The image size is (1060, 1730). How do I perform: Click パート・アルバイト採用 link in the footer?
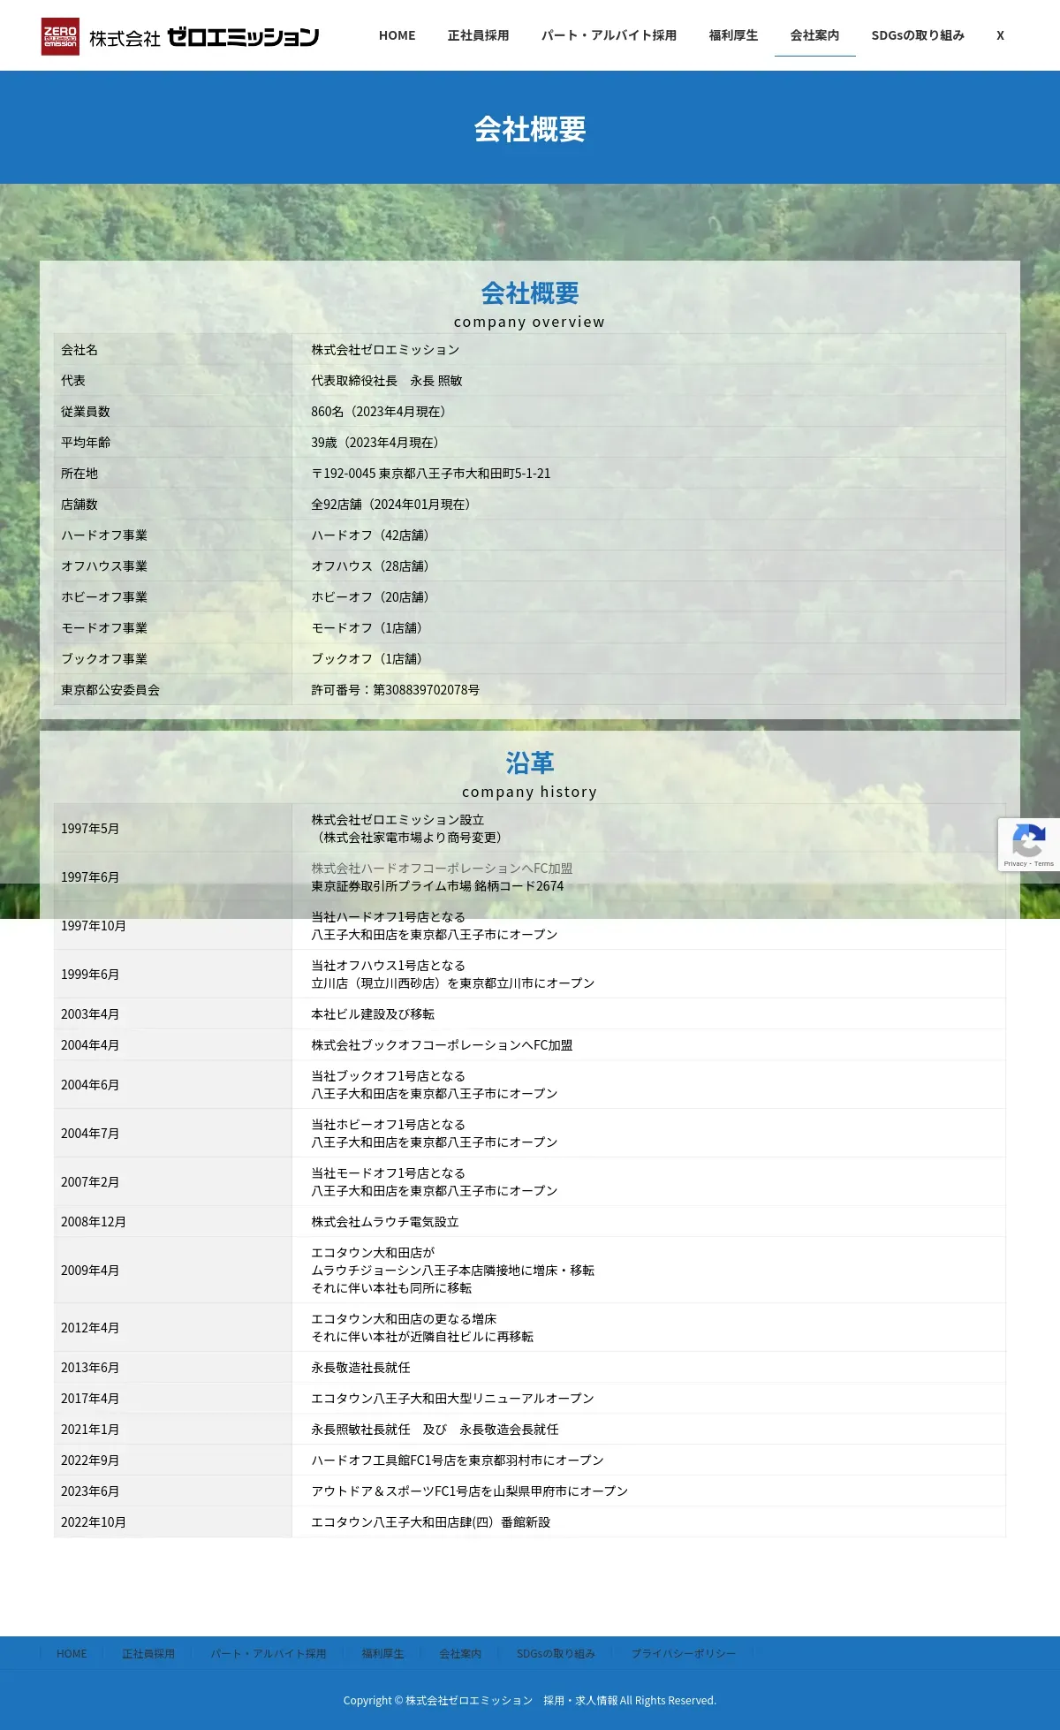click(269, 1653)
